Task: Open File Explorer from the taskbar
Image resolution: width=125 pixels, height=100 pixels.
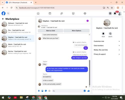Action: tap(21, 97)
